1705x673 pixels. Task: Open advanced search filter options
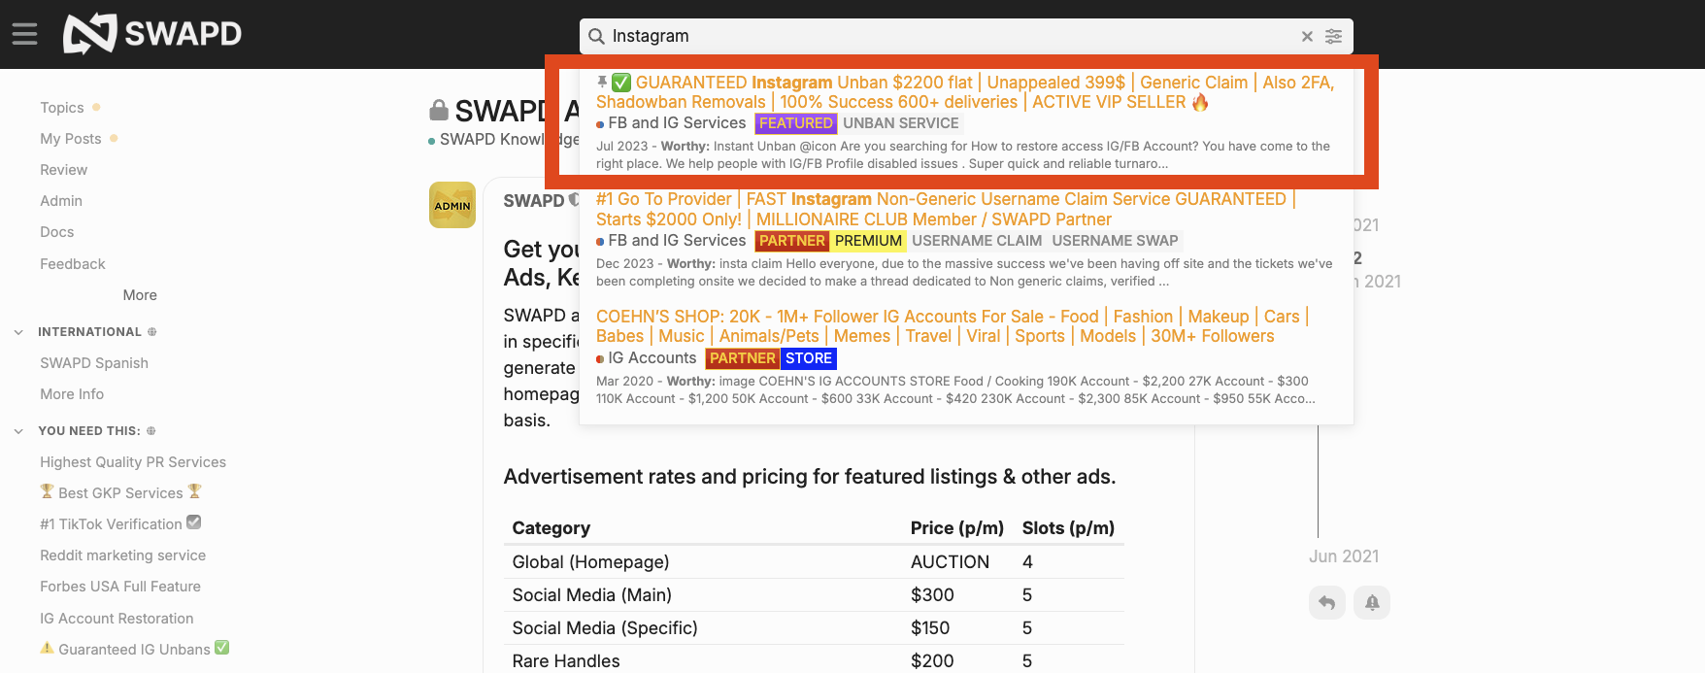pos(1334,37)
